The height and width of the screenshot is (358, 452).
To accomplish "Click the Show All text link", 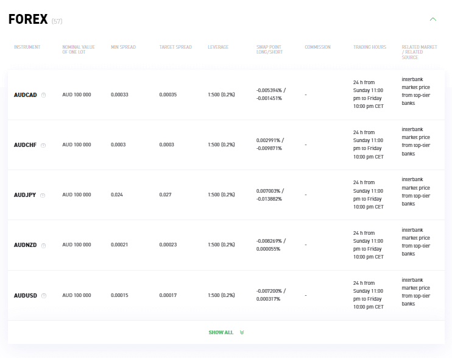I will (x=221, y=332).
